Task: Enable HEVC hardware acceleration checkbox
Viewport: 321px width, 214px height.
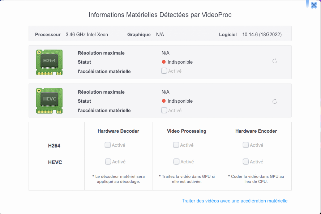Action: pos(164,110)
